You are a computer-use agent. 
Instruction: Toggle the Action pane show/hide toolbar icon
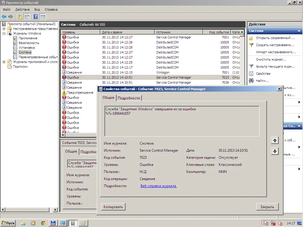pyautogui.click(x=43, y=17)
